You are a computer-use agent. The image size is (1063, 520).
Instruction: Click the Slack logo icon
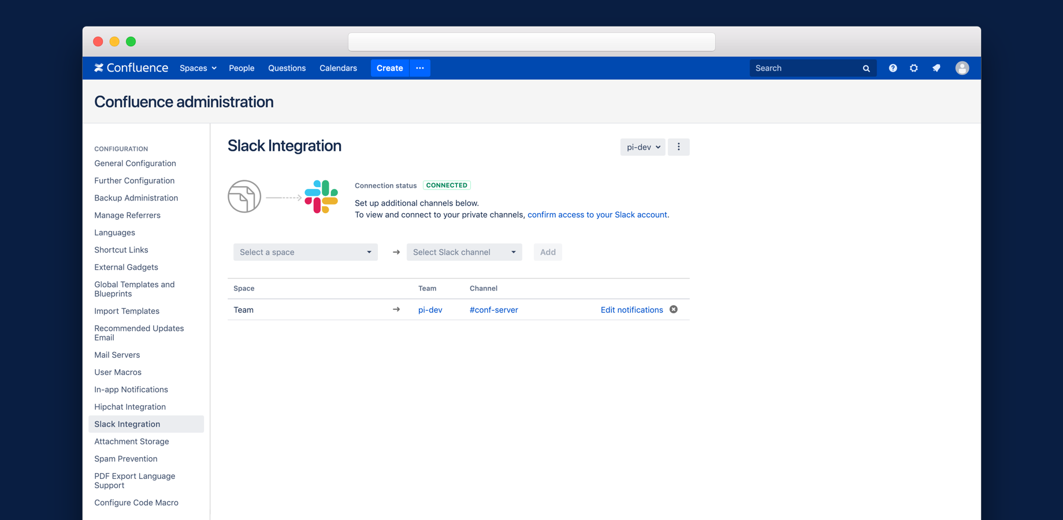(x=321, y=197)
